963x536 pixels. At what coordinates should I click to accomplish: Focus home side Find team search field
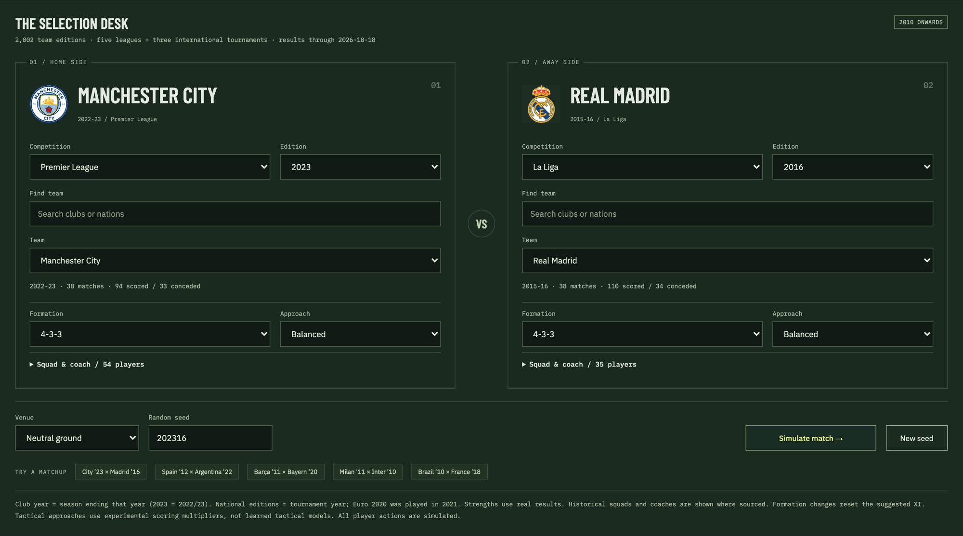click(235, 214)
